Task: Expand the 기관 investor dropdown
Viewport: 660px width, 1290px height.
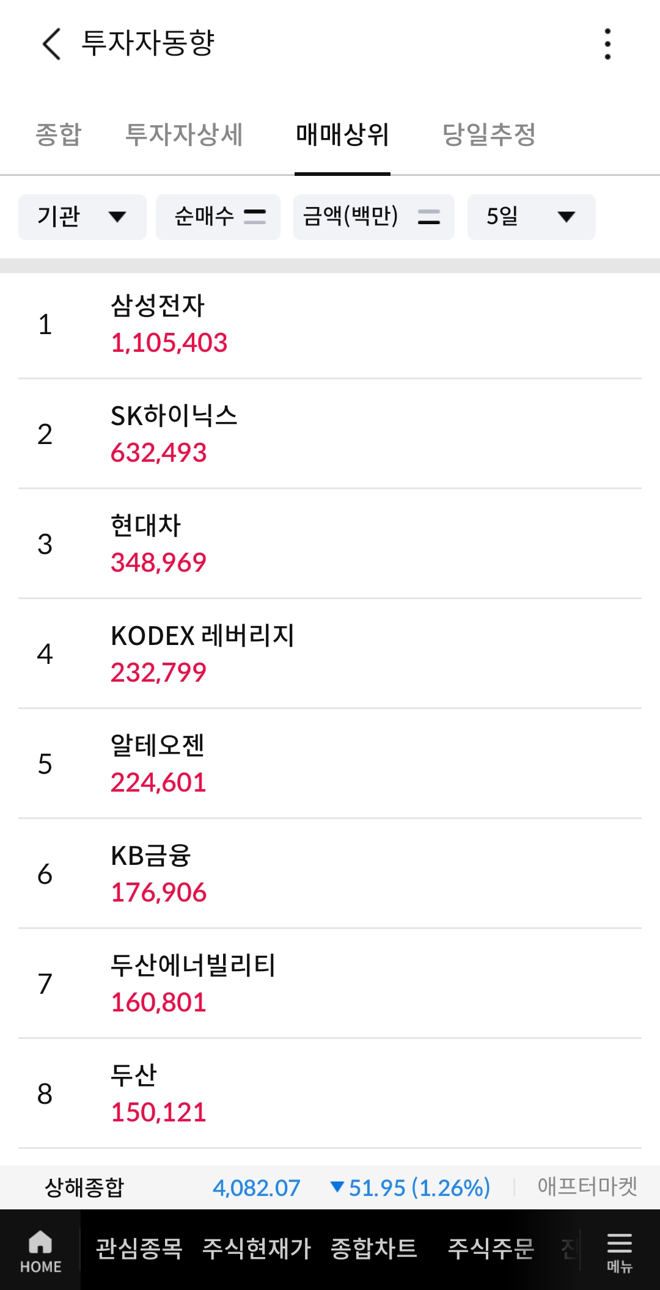Action: [x=82, y=217]
